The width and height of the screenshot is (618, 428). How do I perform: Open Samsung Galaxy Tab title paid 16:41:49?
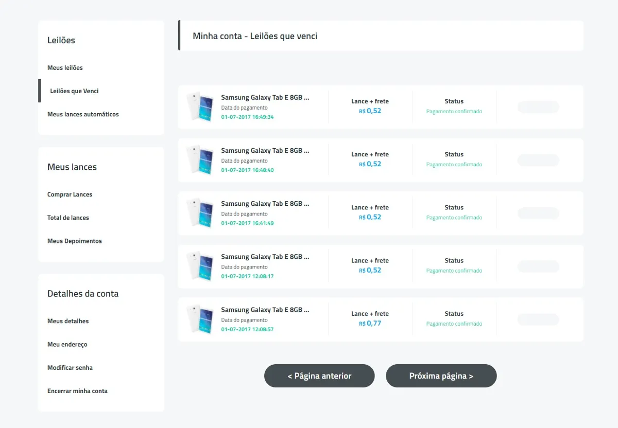point(265,204)
